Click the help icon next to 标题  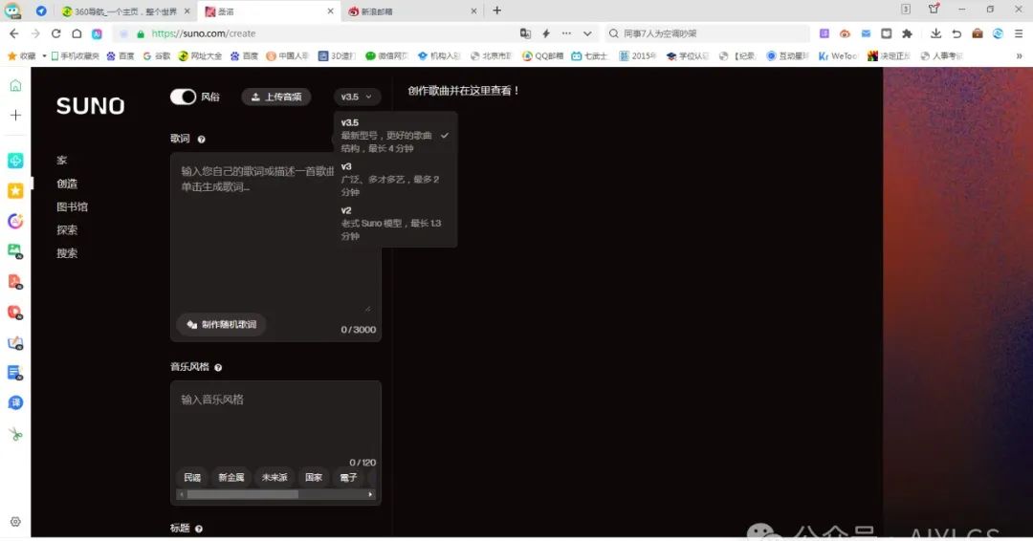pos(198,529)
